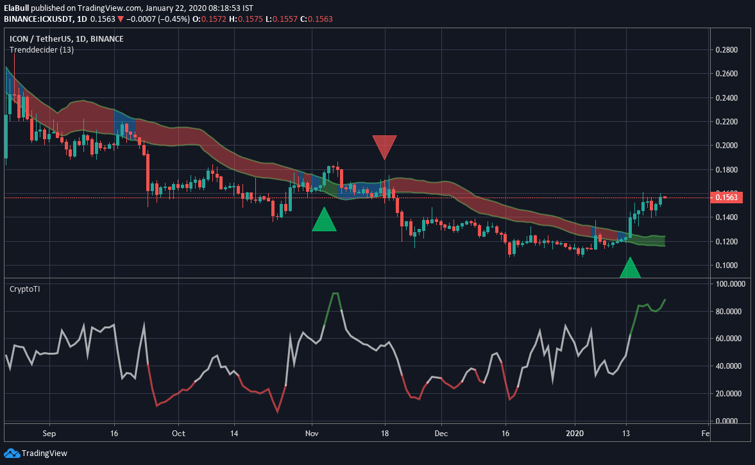Click the Trenddecider (13) indicator label
The width and height of the screenshot is (755, 465).
(42, 49)
